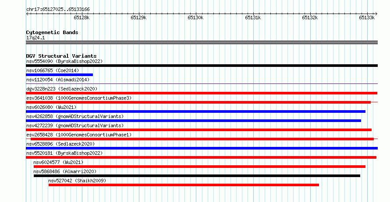Click the 65131k ruler position
Image resolution: width=390 pixels, height=202 pixels.
point(253,17)
